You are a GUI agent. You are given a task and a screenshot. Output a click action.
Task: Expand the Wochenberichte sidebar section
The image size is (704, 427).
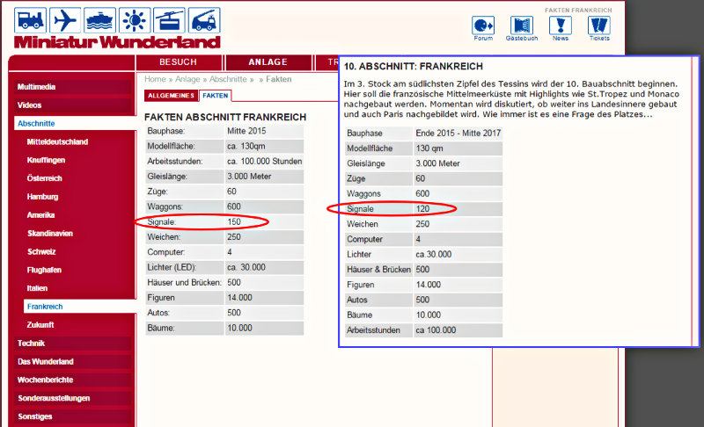[45, 380]
